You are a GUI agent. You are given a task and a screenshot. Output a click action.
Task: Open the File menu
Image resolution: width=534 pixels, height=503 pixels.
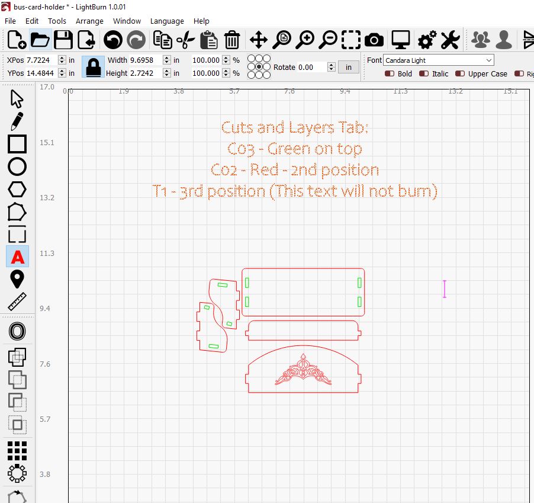click(10, 21)
